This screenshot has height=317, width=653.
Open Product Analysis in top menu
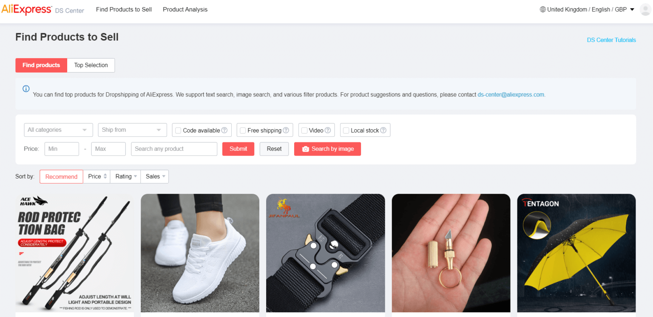coord(185,9)
